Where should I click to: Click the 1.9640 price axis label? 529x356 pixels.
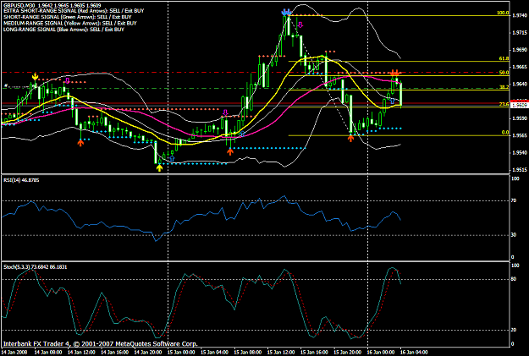pos(520,84)
